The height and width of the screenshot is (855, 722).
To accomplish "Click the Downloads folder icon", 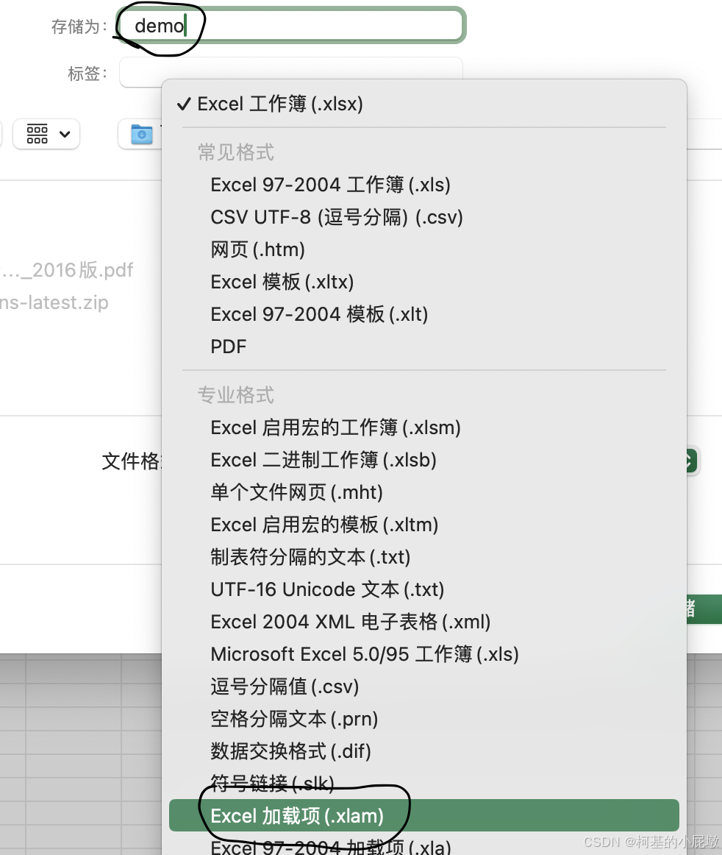I will click(142, 134).
